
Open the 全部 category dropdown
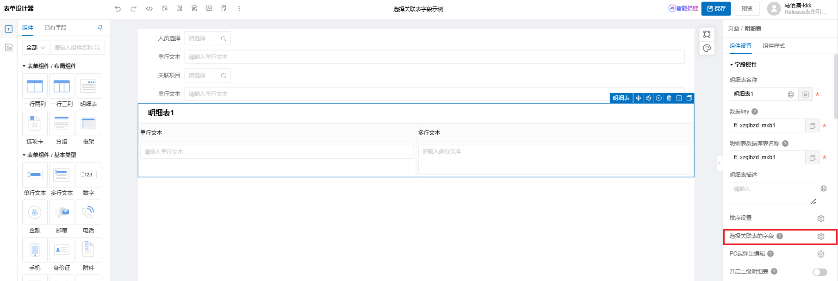tap(36, 48)
